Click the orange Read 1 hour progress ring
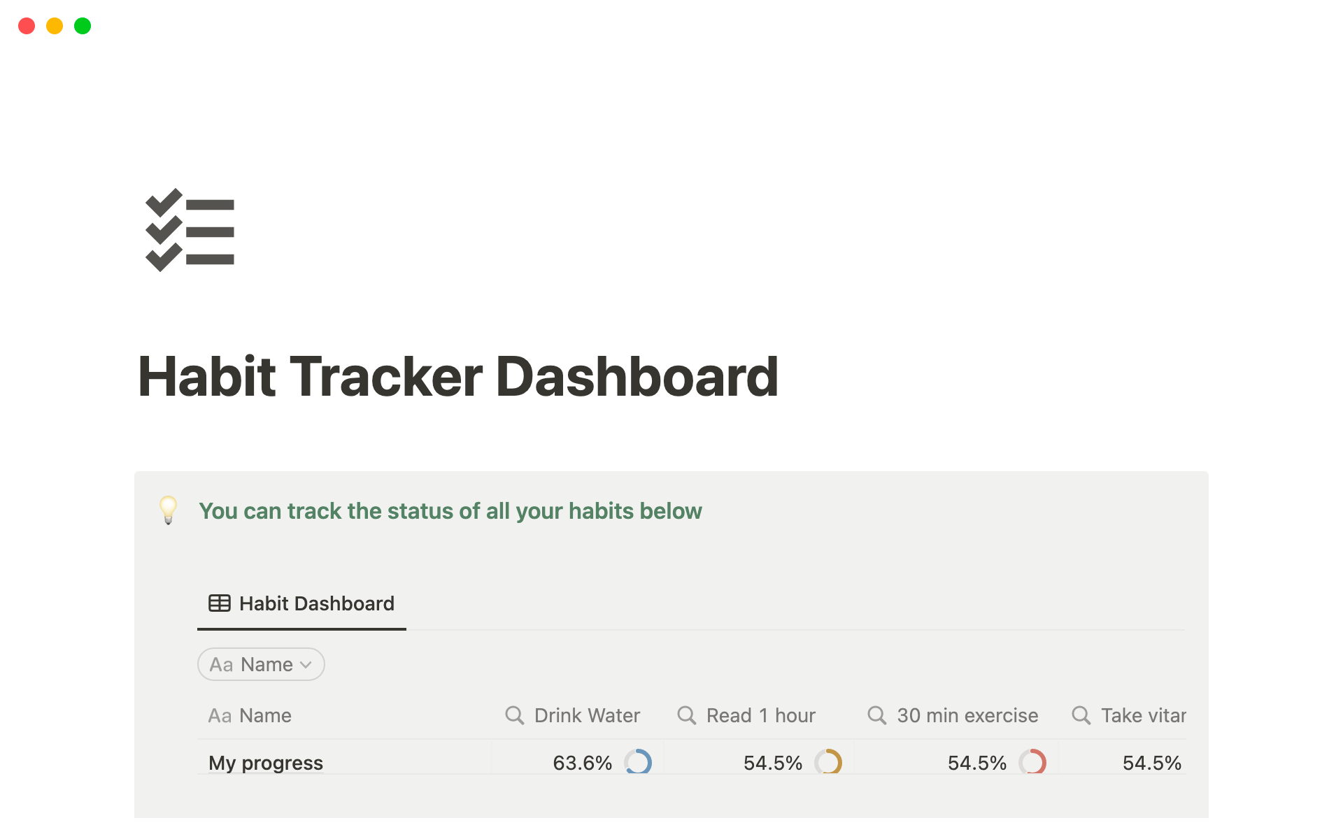Image resolution: width=1343 pixels, height=839 pixels. click(x=828, y=762)
